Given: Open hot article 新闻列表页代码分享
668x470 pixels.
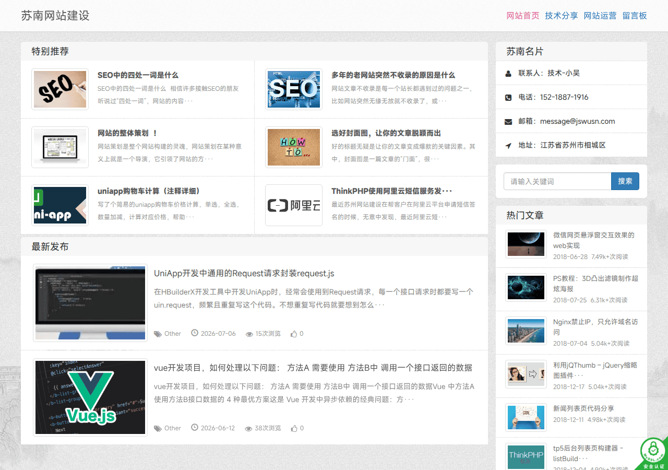Looking at the screenshot, I should [583, 408].
